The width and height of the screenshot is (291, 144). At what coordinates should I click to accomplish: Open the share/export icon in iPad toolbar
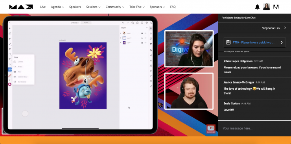point(137,23)
